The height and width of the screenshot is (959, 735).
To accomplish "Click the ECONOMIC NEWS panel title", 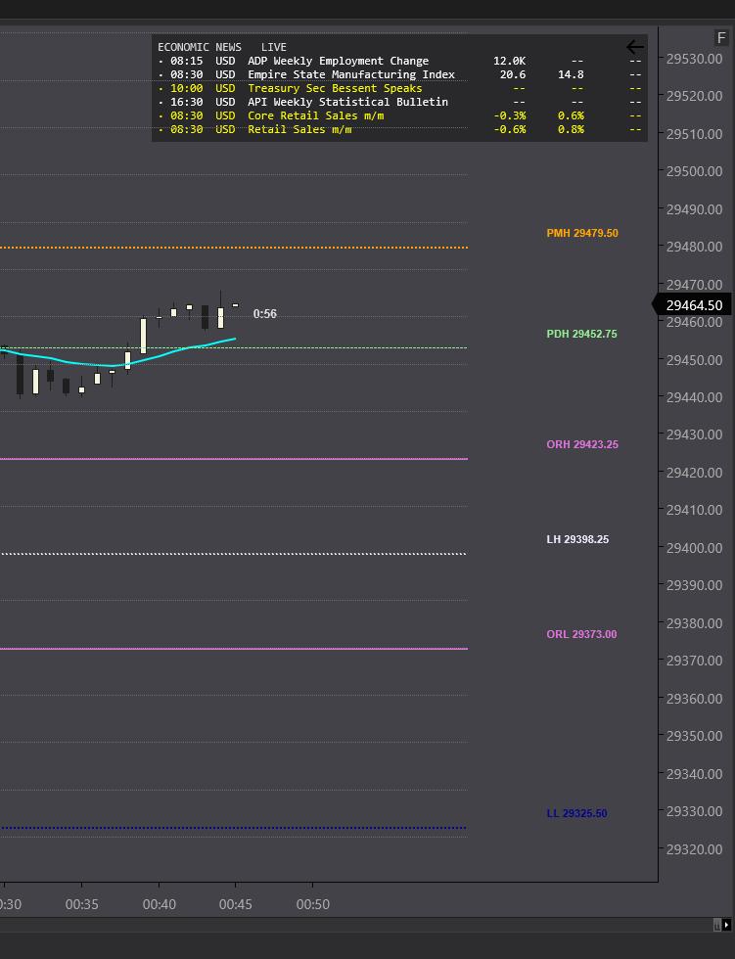I will point(200,47).
